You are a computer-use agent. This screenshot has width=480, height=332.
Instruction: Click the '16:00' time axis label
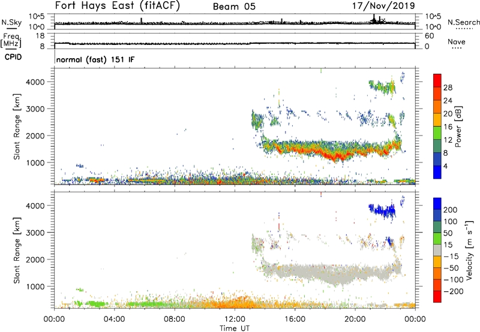click(295, 319)
